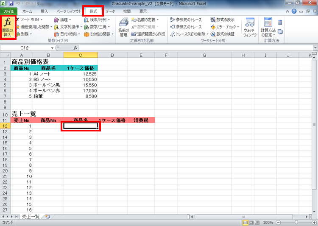This screenshot has width=318, height=226.
Task: Open the Financial (財務) functions dropdown
Action: coord(24,34)
